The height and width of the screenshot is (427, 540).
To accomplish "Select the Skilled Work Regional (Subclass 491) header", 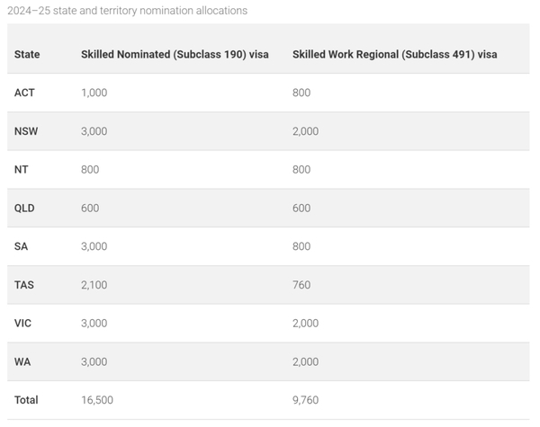I will [395, 54].
